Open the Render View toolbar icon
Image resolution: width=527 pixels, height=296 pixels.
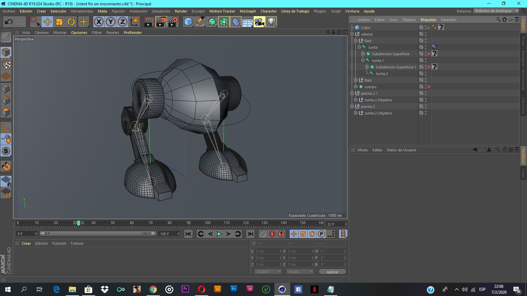(149, 22)
